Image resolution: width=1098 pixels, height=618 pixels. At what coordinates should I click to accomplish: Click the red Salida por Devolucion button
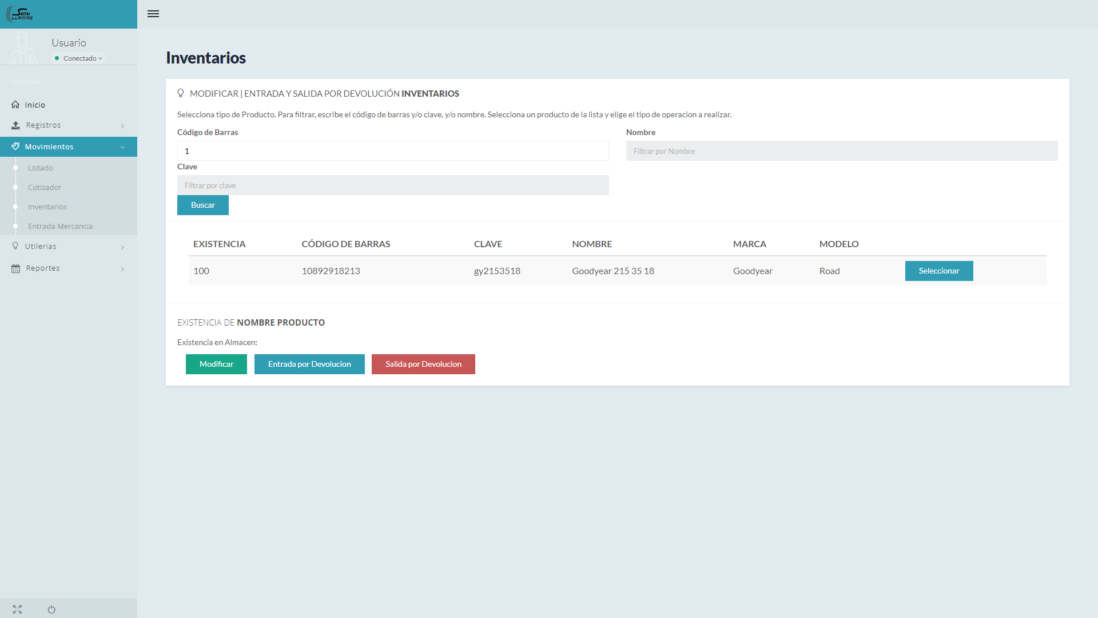point(423,364)
